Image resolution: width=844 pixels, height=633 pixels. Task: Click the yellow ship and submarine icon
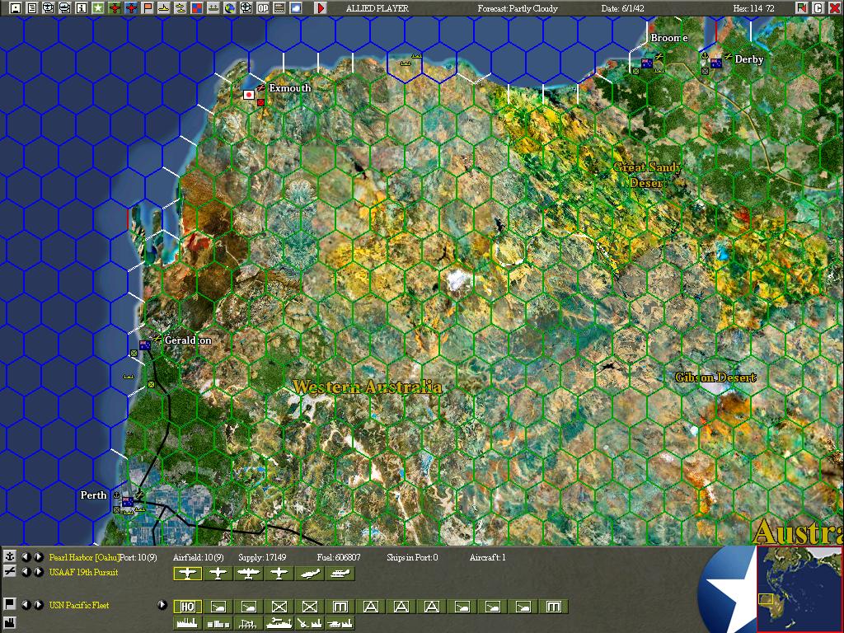pos(181,7)
